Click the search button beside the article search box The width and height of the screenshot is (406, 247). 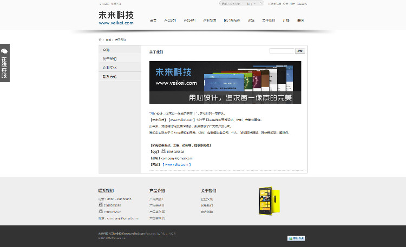tap(300, 51)
